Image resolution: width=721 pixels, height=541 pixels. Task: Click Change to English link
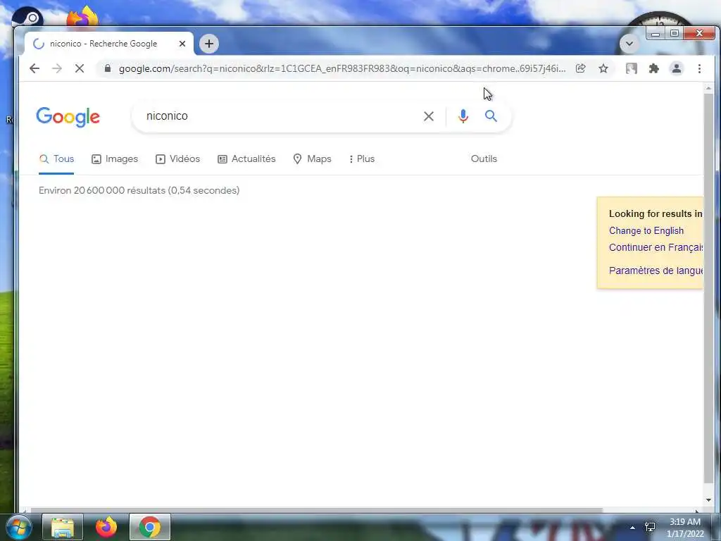tap(646, 231)
